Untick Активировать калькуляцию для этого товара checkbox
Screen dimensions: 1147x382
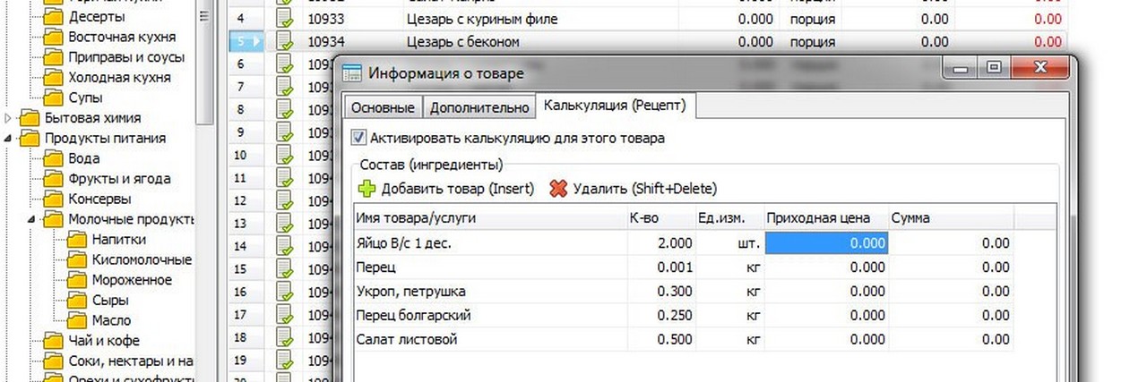point(359,138)
